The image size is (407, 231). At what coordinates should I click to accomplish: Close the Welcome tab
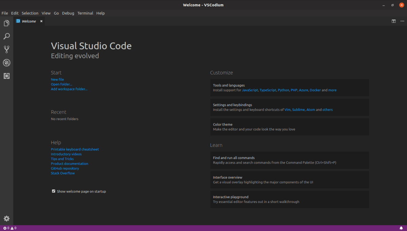(x=41, y=21)
